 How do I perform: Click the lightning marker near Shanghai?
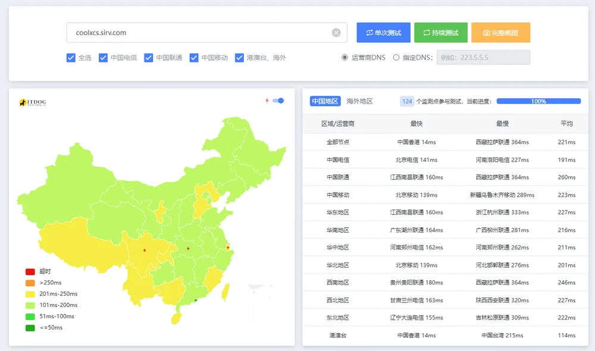(228, 247)
